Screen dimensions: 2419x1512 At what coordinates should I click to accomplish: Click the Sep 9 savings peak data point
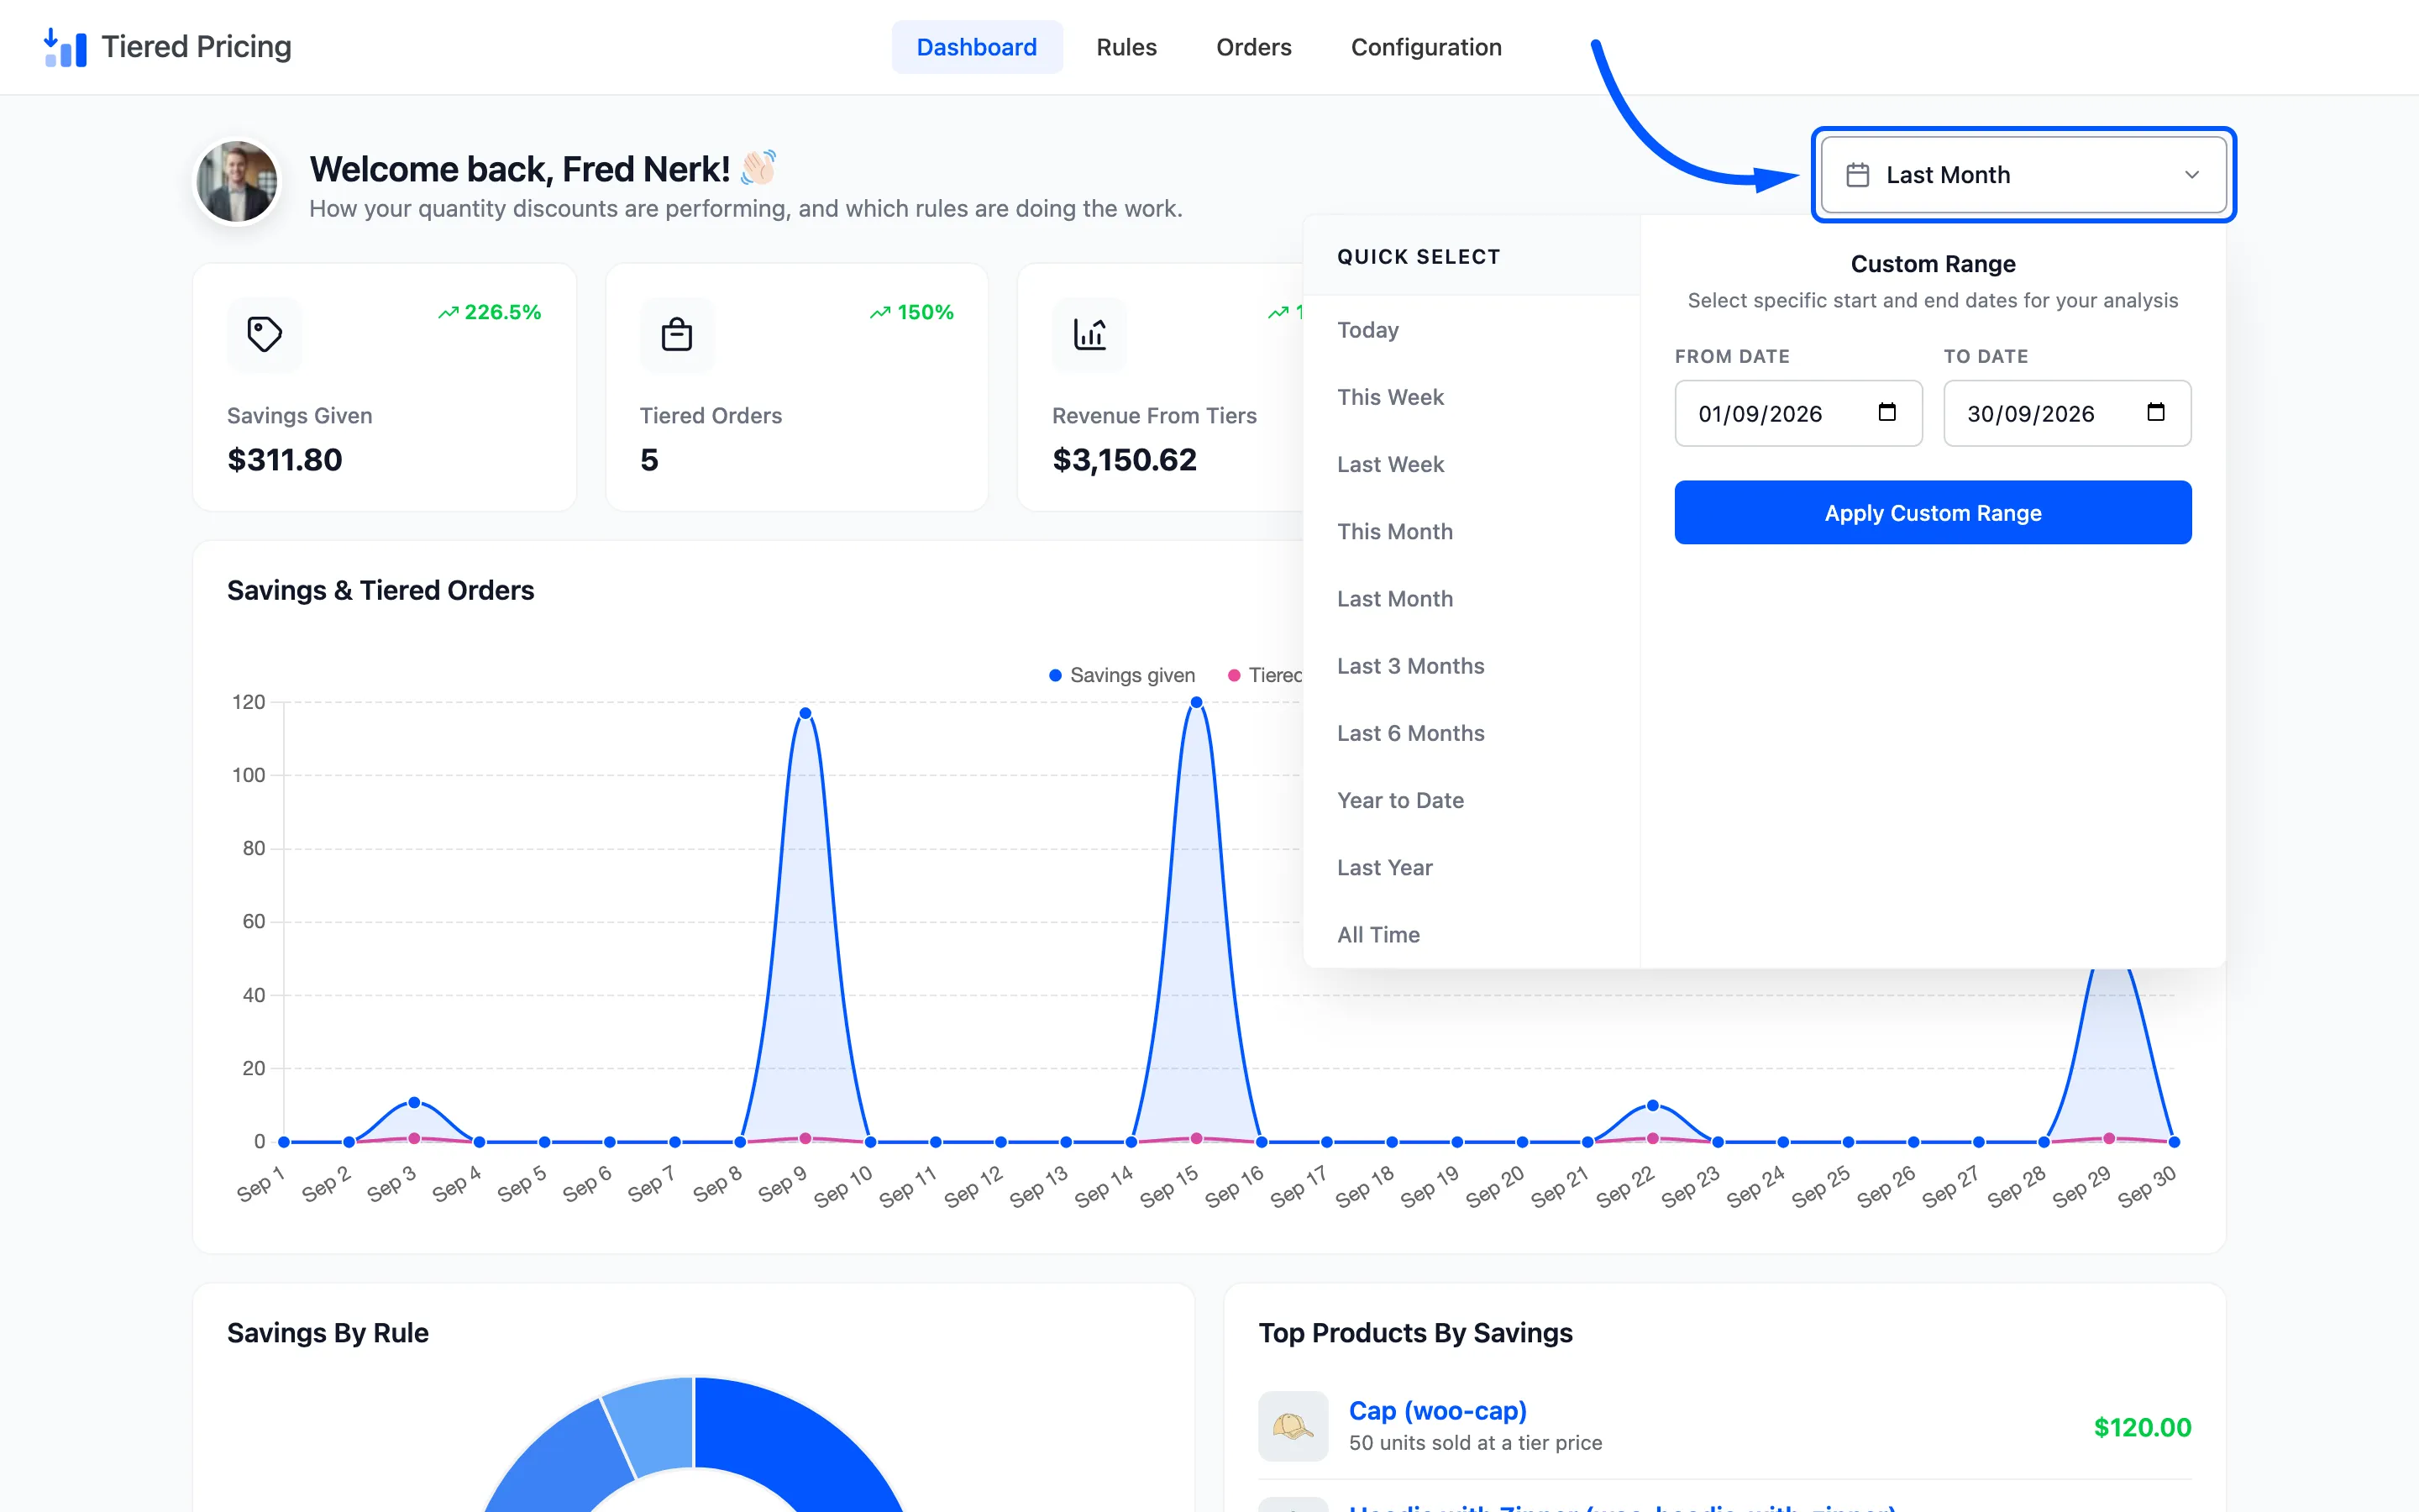pos(805,713)
